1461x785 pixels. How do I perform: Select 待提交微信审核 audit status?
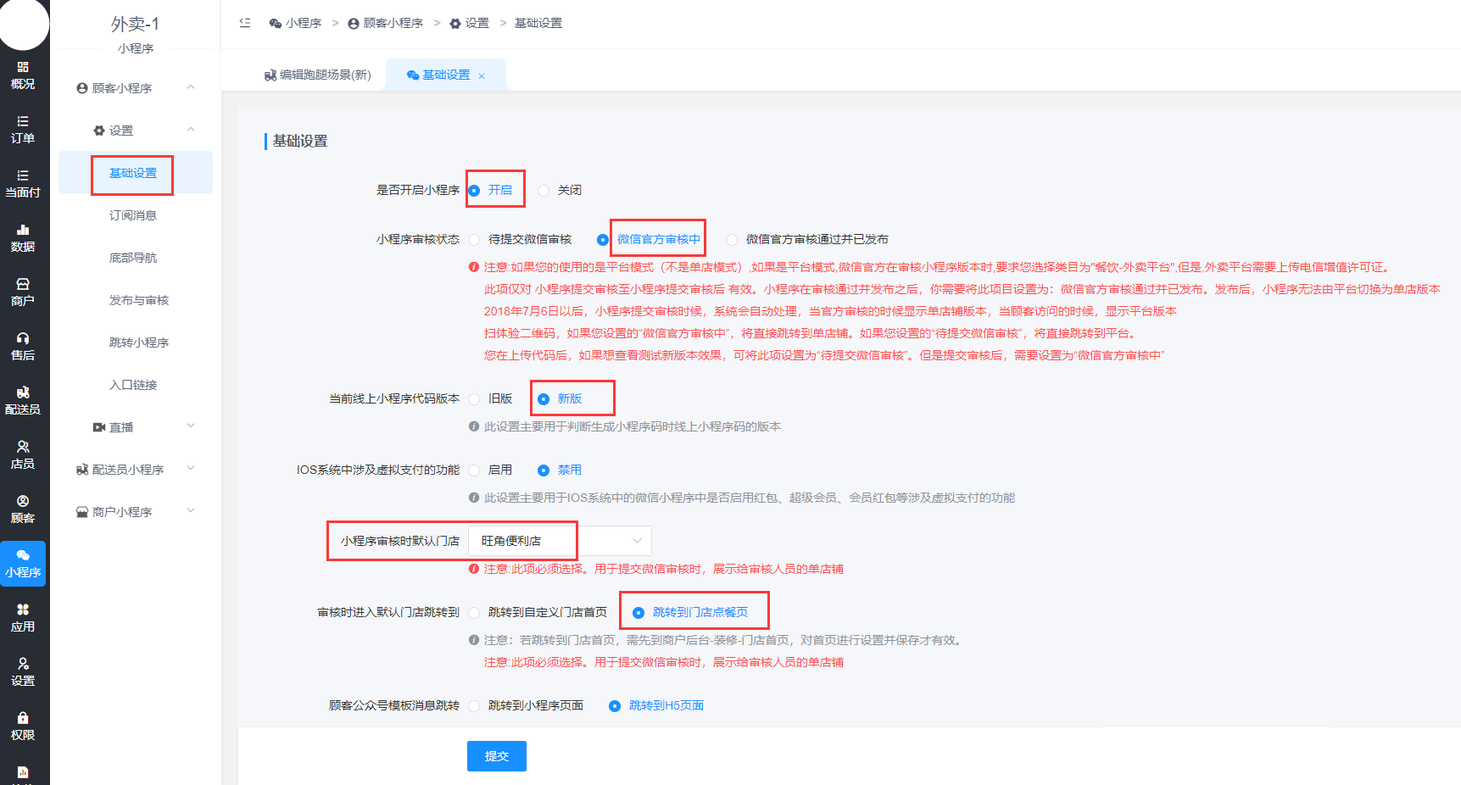475,240
